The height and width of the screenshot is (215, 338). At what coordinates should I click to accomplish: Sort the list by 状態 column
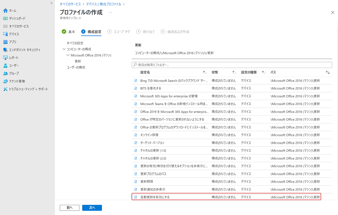[x=234, y=73]
